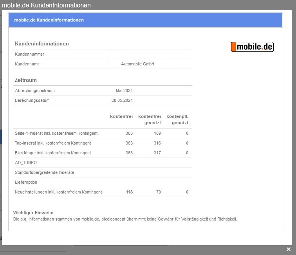Select the 0 value in the Seite-1-Inserat row

[x=187, y=133]
